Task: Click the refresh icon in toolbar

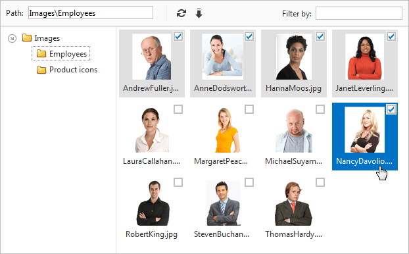Action: [x=181, y=13]
